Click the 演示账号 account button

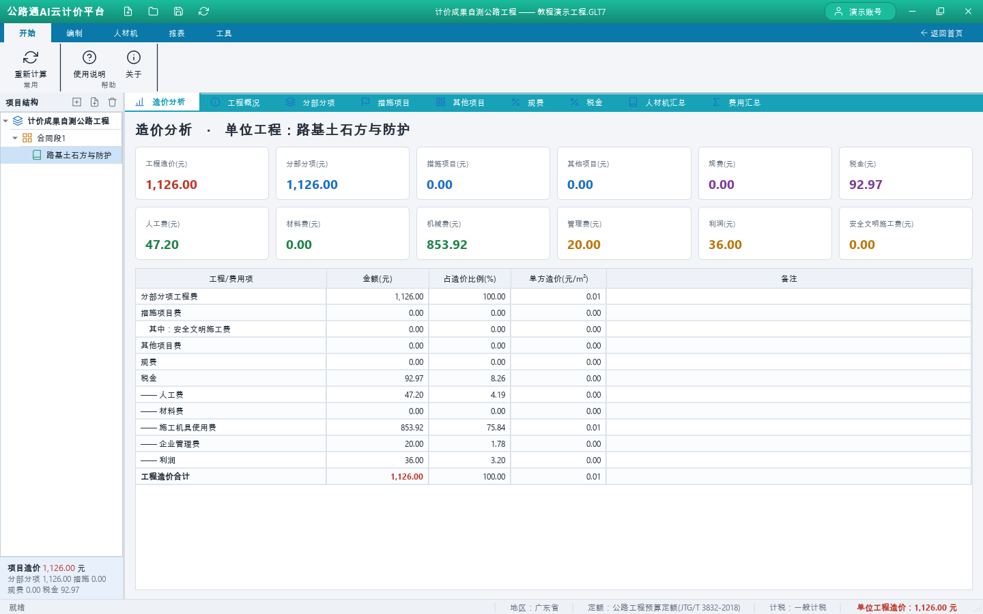[x=860, y=12]
